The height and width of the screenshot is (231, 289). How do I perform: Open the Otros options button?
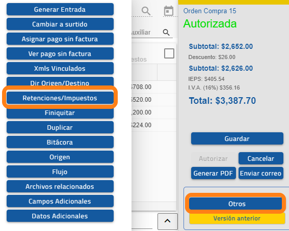235,204
